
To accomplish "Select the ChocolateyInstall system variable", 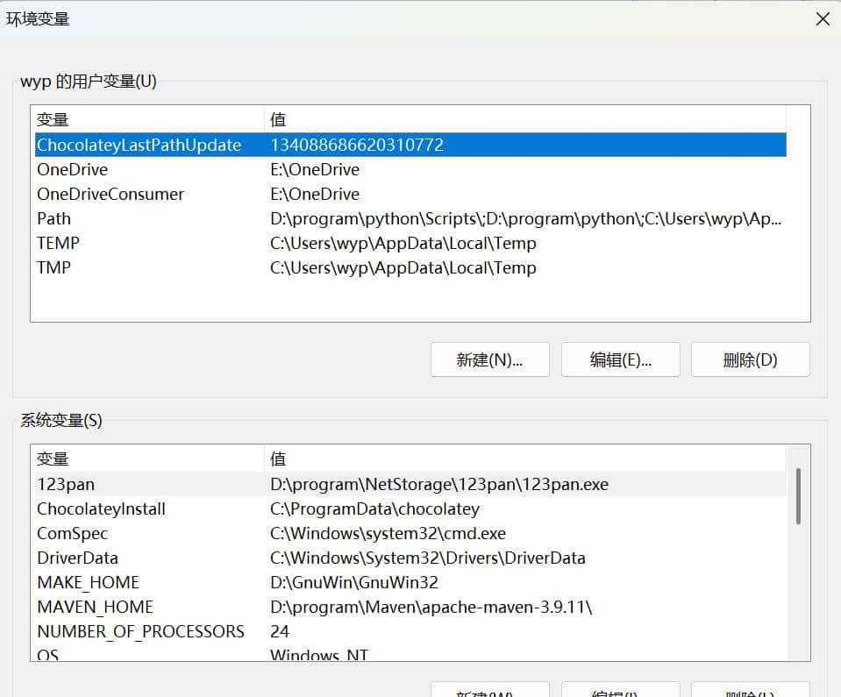I will [x=101, y=509].
